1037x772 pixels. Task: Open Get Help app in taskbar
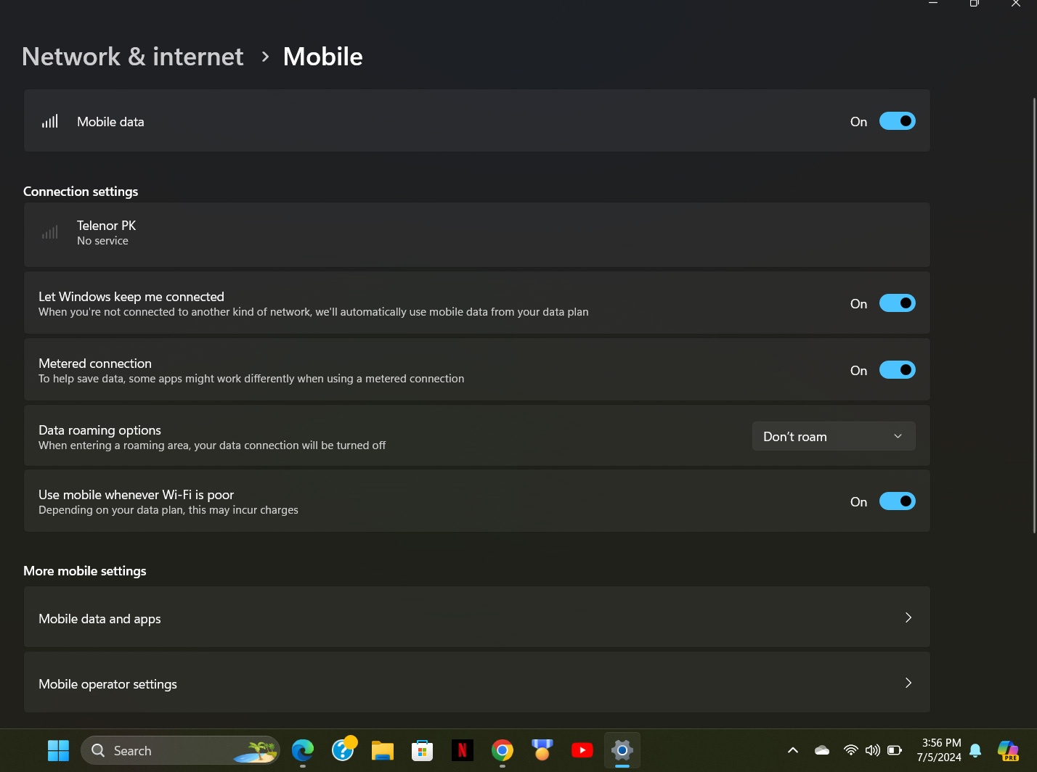click(343, 750)
